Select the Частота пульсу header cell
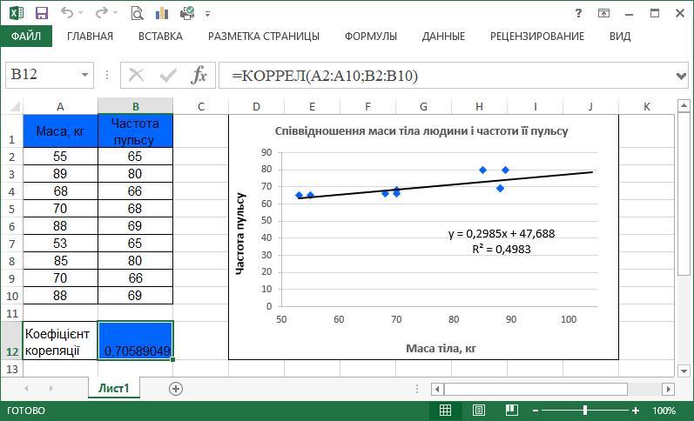This screenshot has width=694, height=421. (136, 130)
